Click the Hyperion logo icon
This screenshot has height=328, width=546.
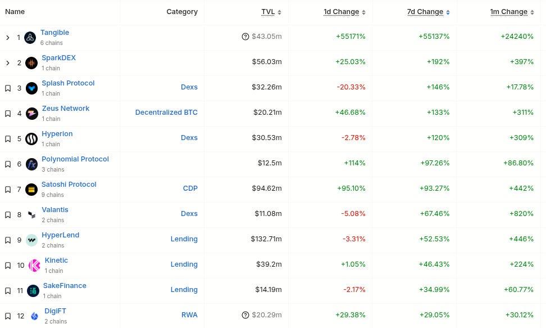coord(32,139)
